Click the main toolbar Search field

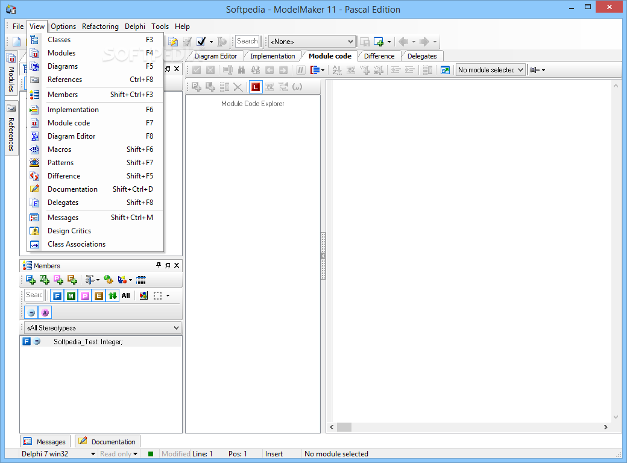[x=247, y=41]
